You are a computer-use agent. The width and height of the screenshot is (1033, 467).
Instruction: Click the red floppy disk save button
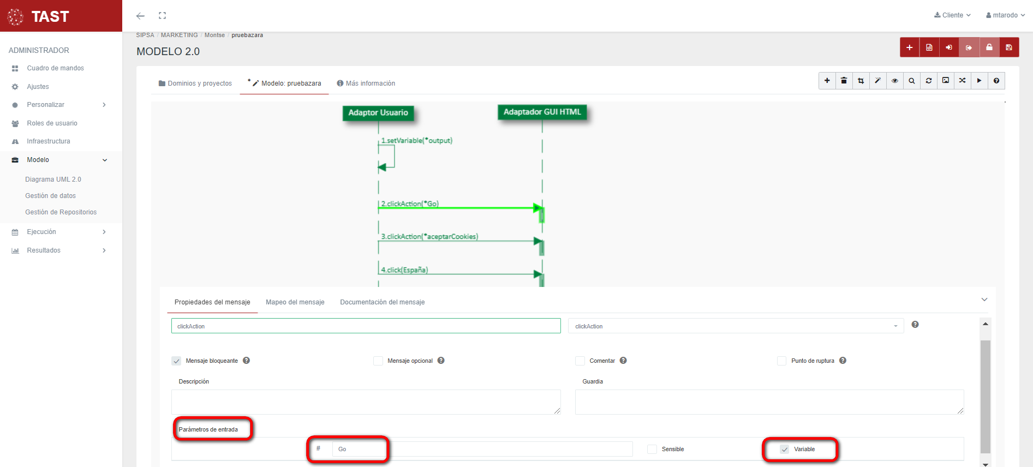[1008, 47]
